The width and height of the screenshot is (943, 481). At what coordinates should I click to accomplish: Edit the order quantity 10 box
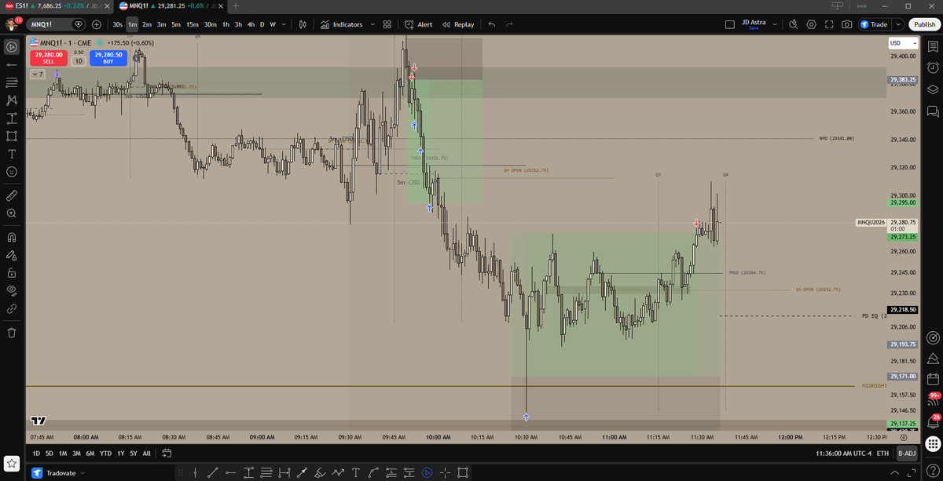point(79,60)
